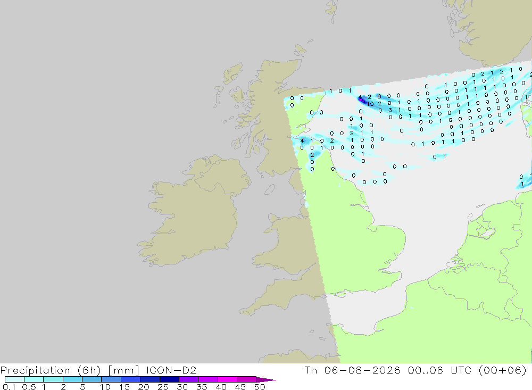Click the "ICON-D2" model name
The width and height of the screenshot is (532, 390).
[172, 370]
